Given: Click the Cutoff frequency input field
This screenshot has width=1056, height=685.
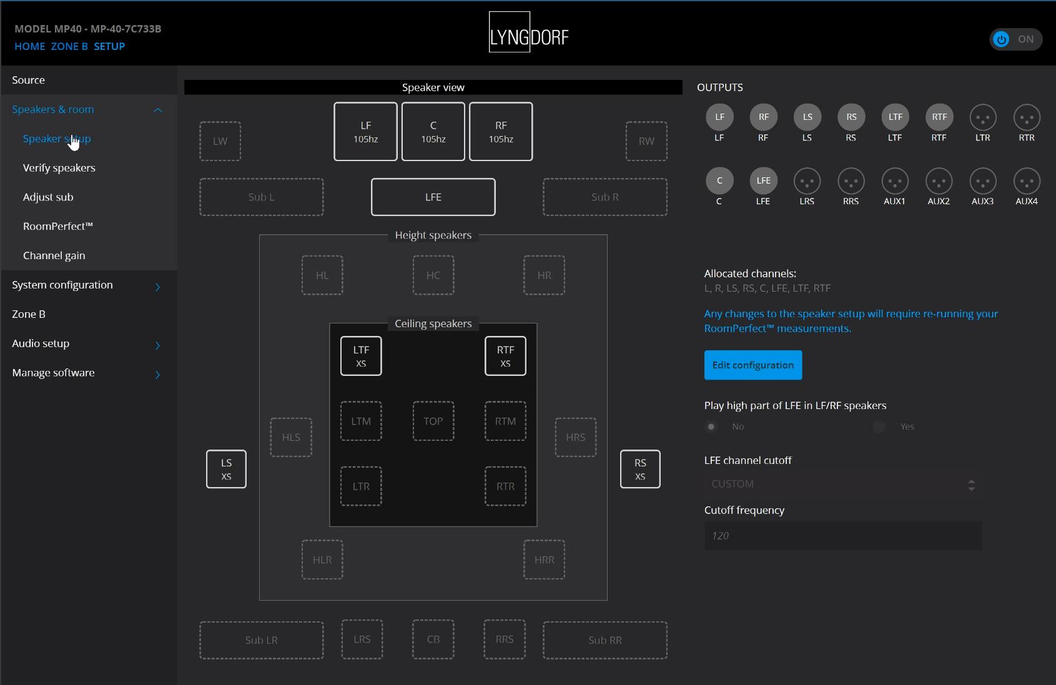Looking at the screenshot, I should click(x=842, y=536).
